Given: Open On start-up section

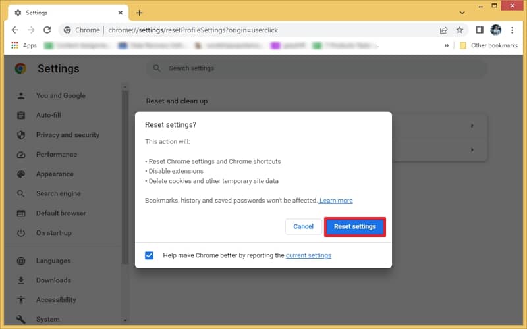Looking at the screenshot, I should click(54, 233).
